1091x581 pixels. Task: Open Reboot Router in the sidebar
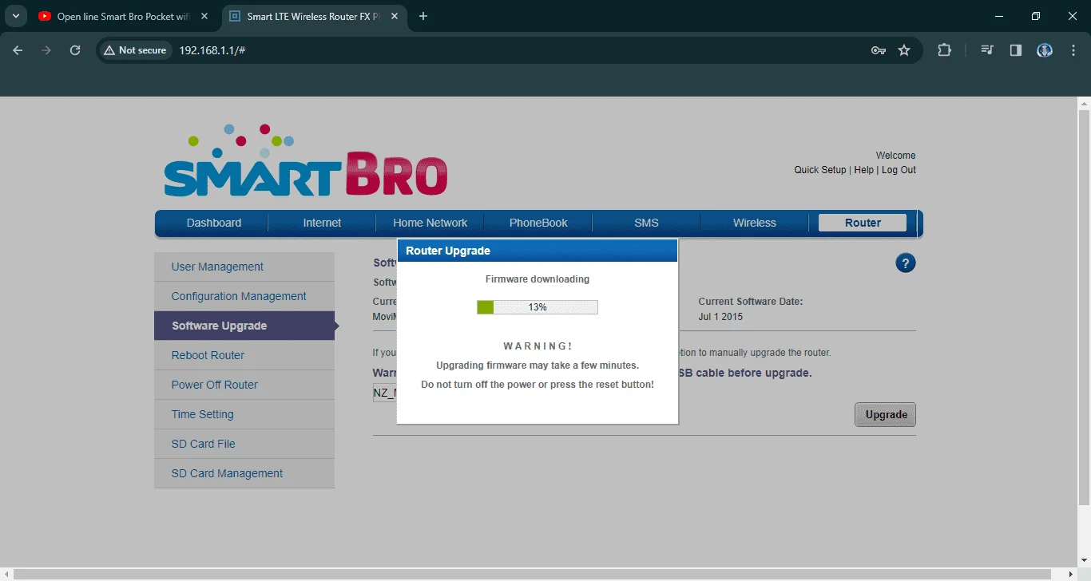coord(244,355)
